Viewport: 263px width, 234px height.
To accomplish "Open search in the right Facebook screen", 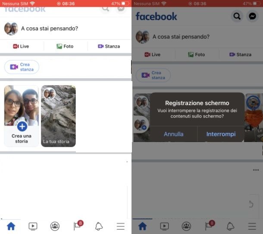I will [x=237, y=16].
